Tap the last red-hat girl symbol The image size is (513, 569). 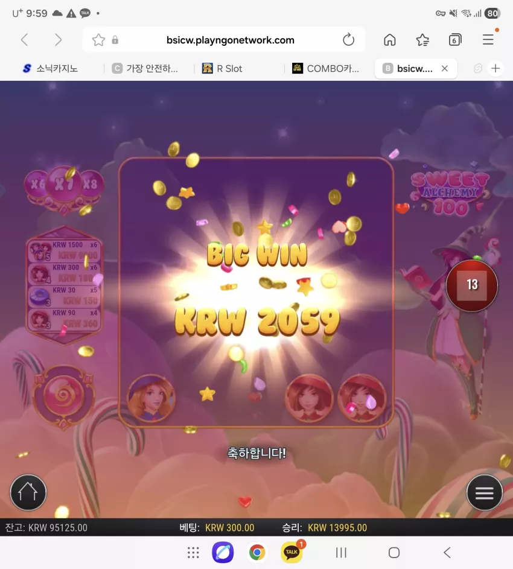point(362,398)
